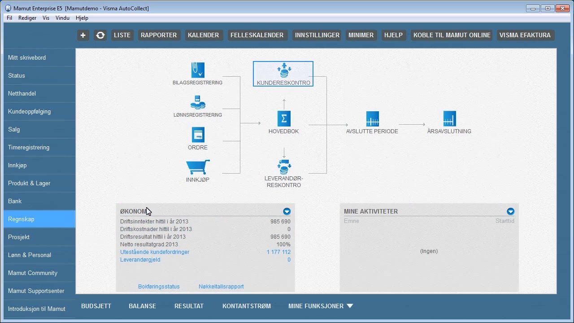
Task: Open the Vindu menu
Action: coord(62,18)
